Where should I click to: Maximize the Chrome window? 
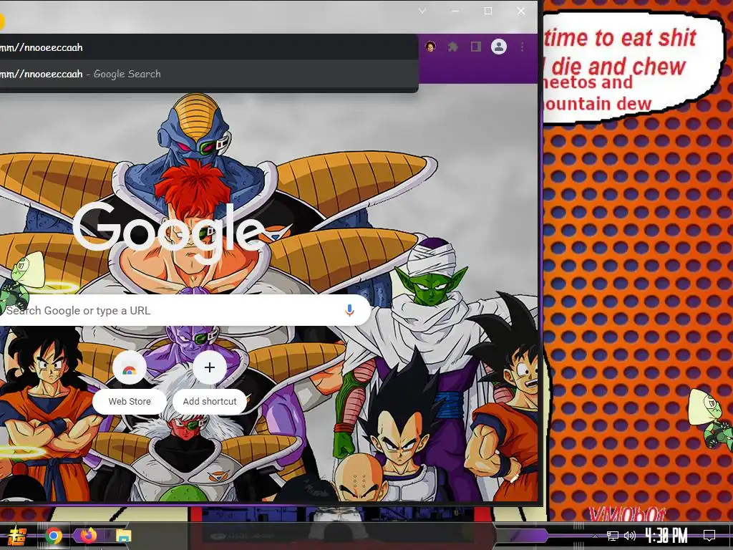[x=488, y=11]
